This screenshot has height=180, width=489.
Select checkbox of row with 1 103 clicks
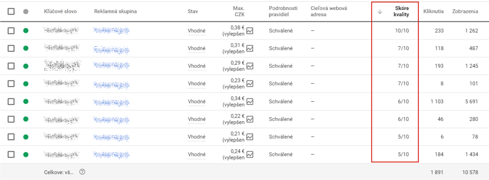11,101
